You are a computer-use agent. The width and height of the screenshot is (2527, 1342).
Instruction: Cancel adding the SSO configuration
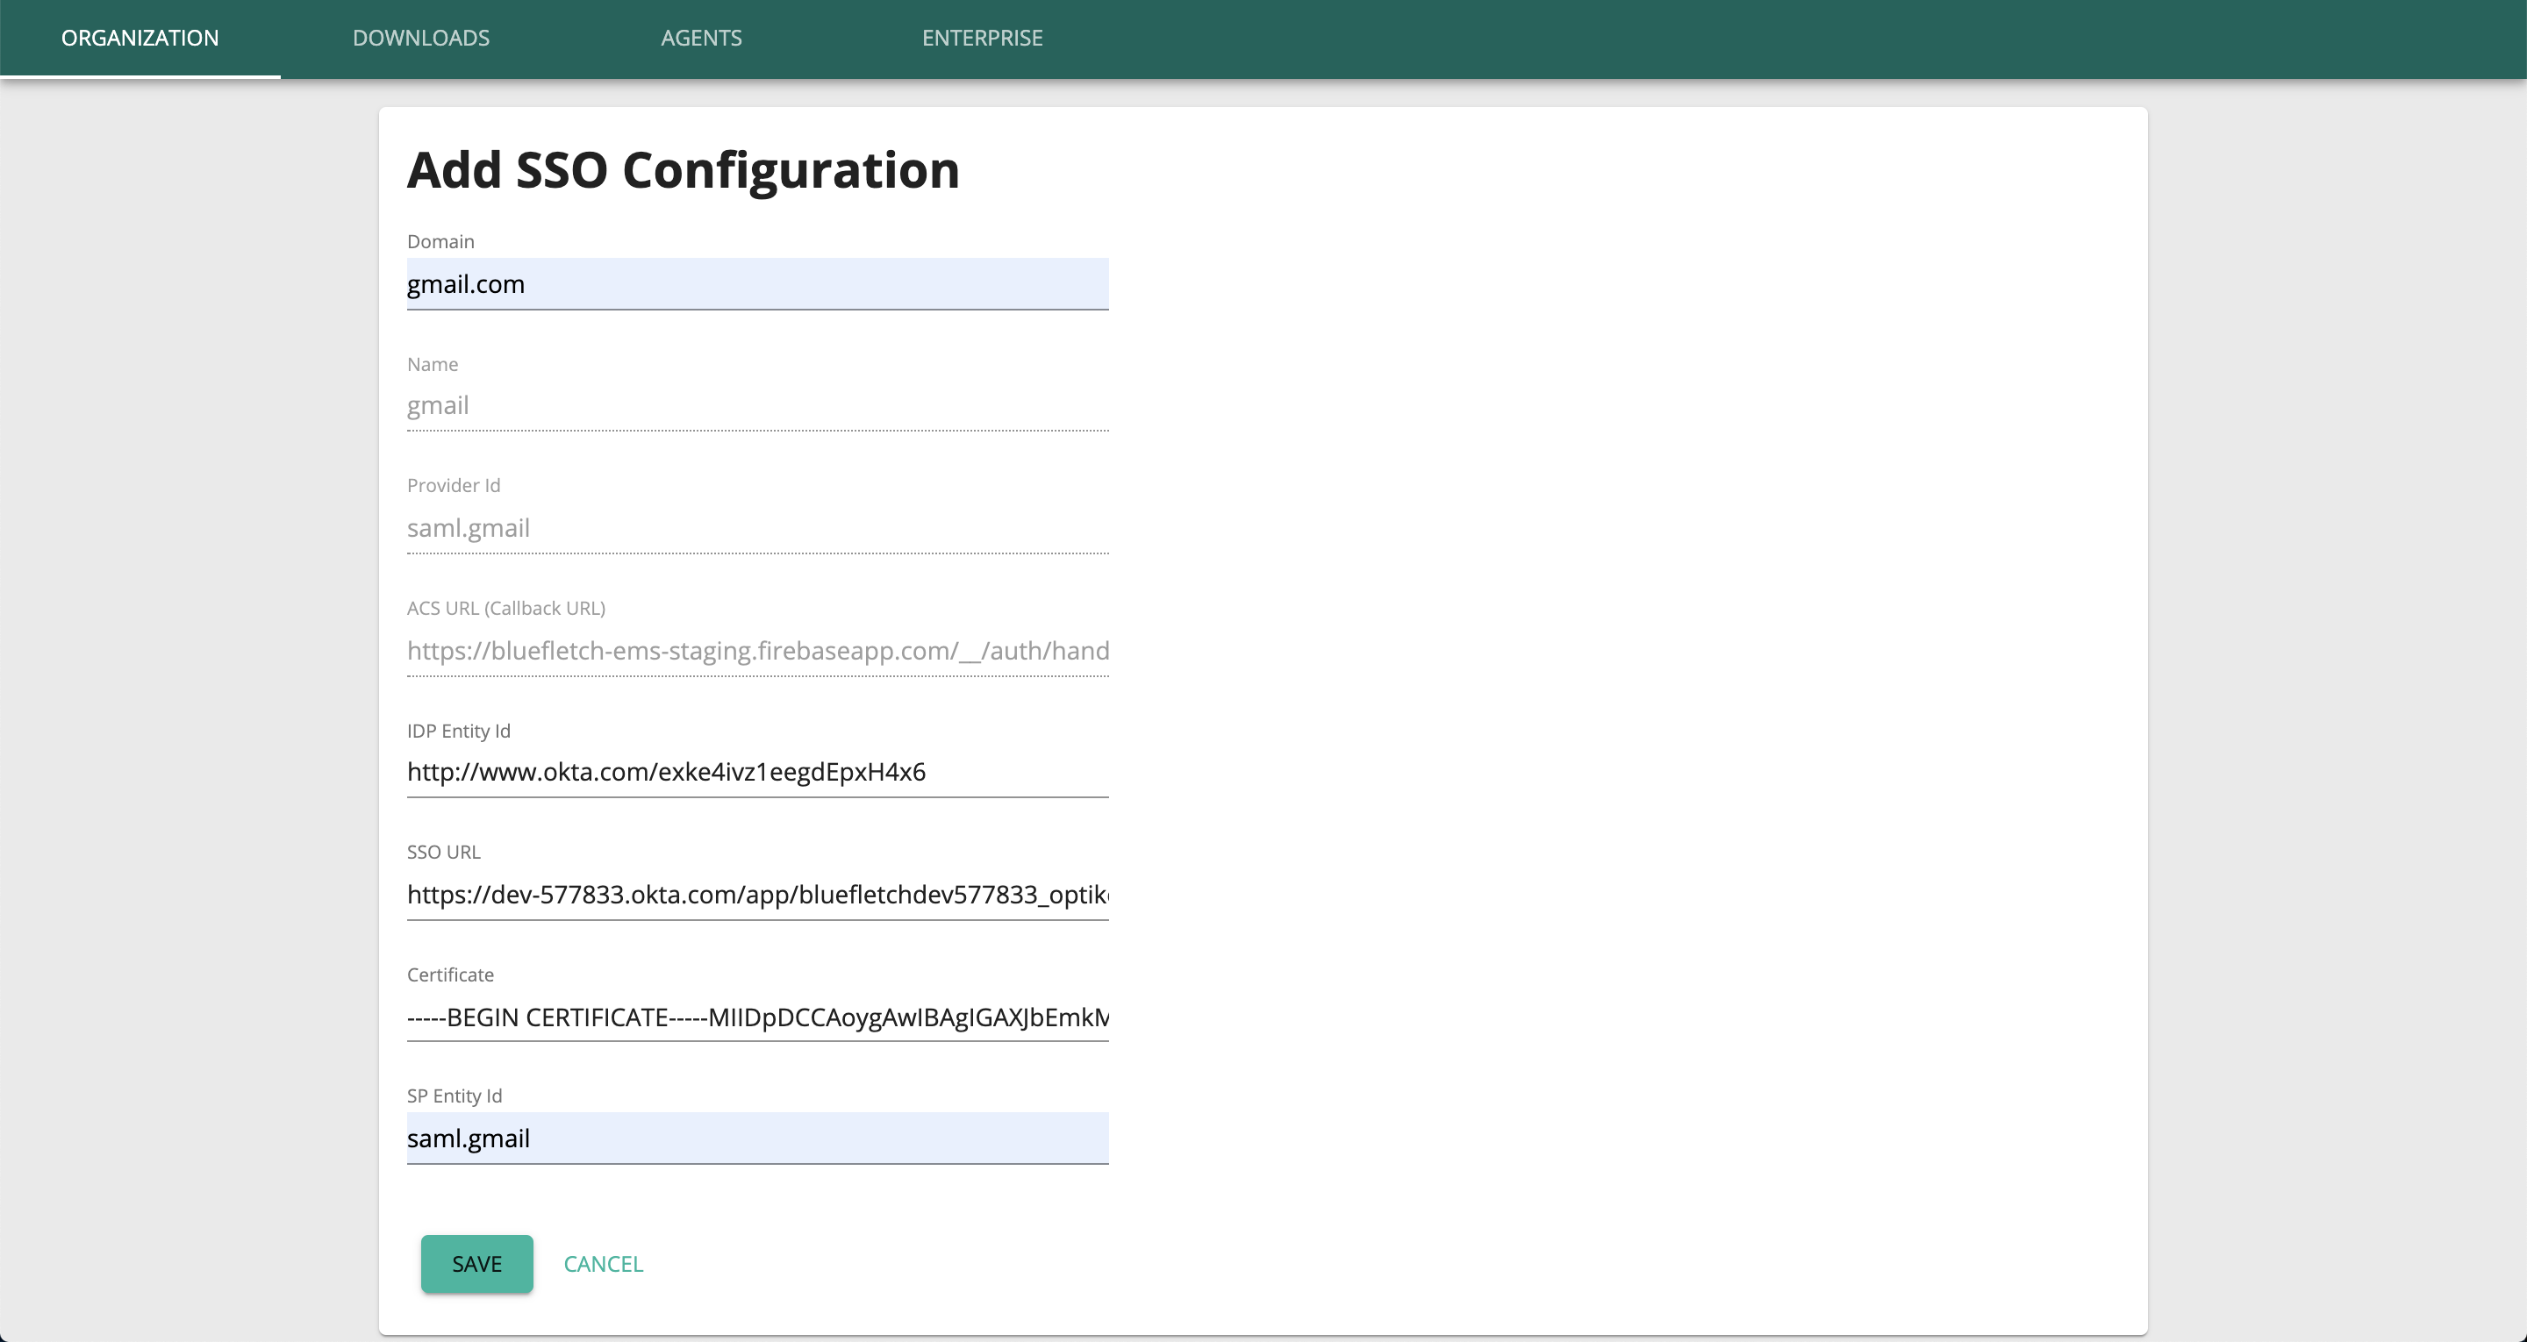tap(604, 1264)
